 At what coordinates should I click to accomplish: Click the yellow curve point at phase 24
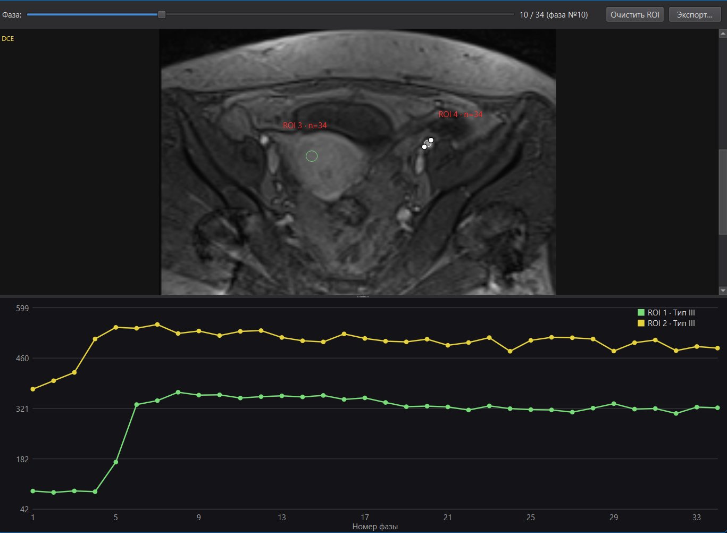coord(510,351)
